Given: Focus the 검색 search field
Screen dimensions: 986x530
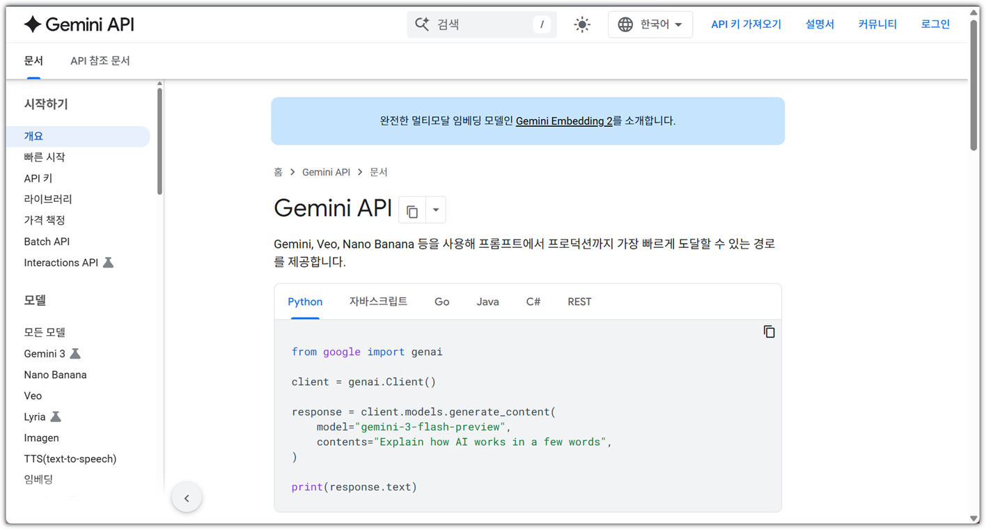Looking at the screenshot, I should 482,24.
